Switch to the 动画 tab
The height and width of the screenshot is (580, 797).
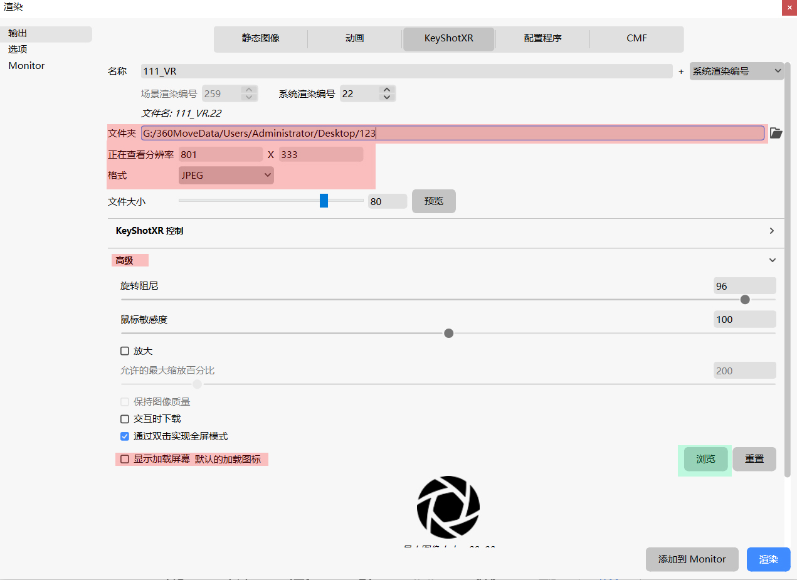pyautogui.click(x=354, y=38)
